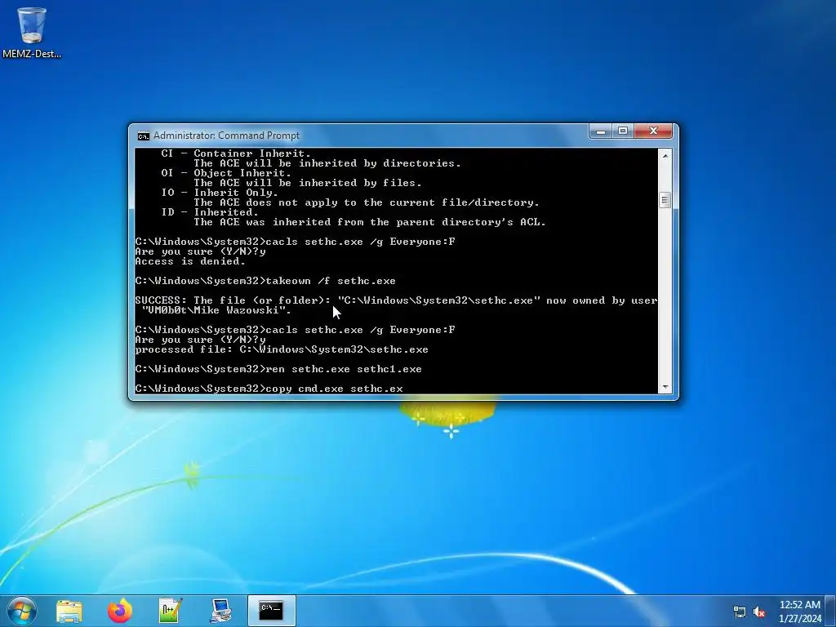Click the Show desktop button

[831, 611]
